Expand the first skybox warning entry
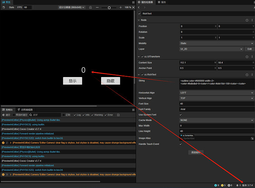Screen dimensions: 255x188 [11, 143]
